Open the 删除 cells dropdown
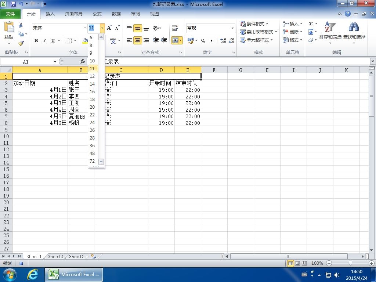The image size is (376, 282). coord(301,32)
